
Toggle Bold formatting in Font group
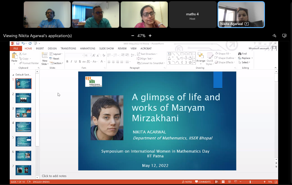click(67, 62)
